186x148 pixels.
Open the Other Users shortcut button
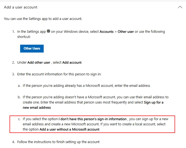[32, 48]
